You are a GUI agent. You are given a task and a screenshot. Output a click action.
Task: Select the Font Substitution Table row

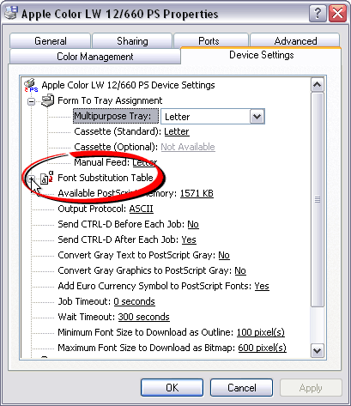(106, 178)
